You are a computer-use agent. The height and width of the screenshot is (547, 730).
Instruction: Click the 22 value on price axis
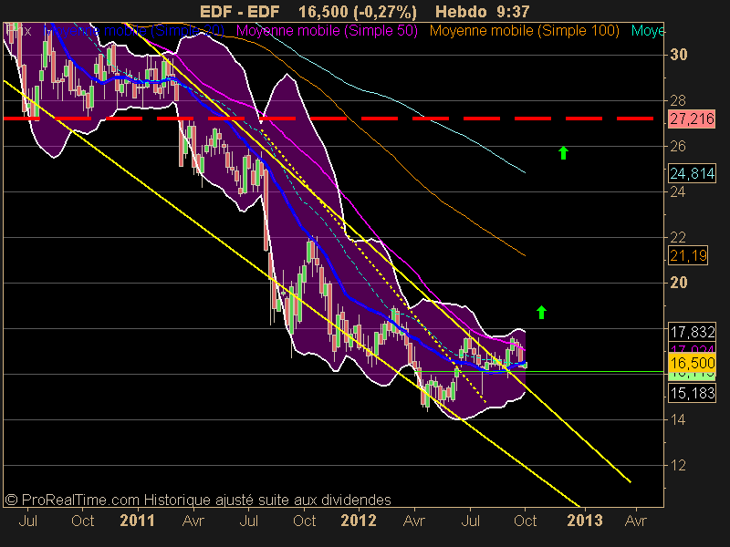678,238
